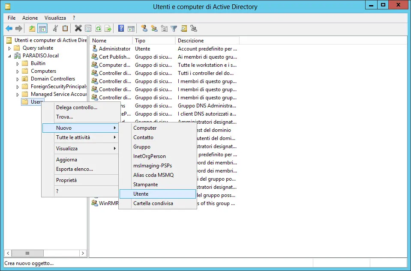Click the horizontal scrollbar right arrow

click(x=82, y=253)
